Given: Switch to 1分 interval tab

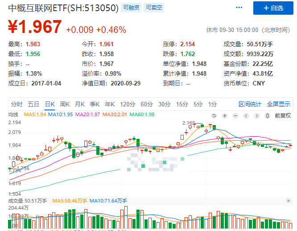Looking at the screenshot, I should click(212, 104).
